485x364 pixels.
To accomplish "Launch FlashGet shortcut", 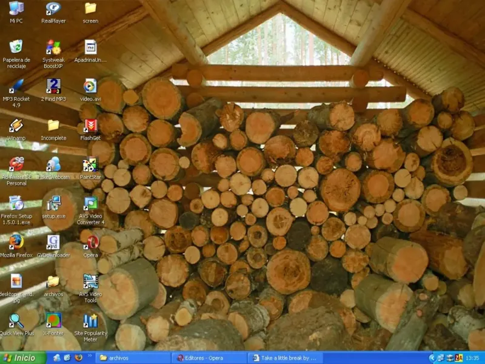I will (x=90, y=129).
